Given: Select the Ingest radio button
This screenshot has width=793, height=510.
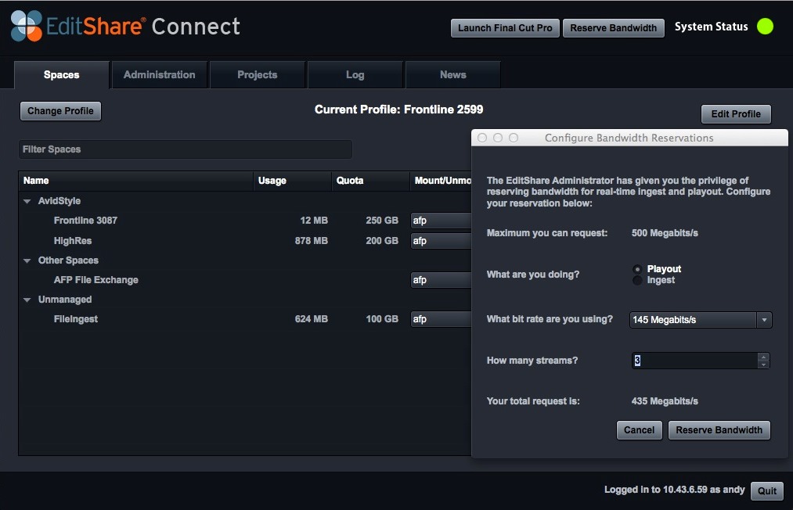Looking at the screenshot, I should tap(637, 280).
